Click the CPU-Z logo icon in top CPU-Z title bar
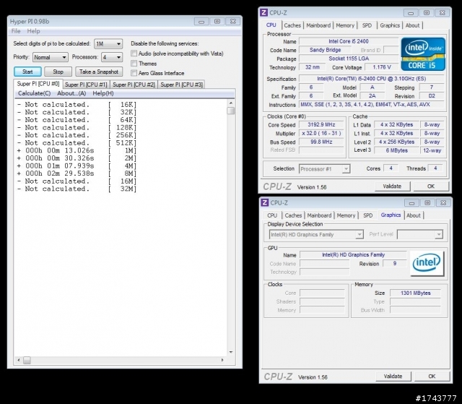The width and height of the screenshot is (462, 404). [x=263, y=13]
